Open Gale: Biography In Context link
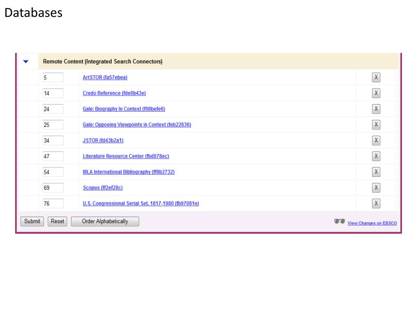 point(124,109)
